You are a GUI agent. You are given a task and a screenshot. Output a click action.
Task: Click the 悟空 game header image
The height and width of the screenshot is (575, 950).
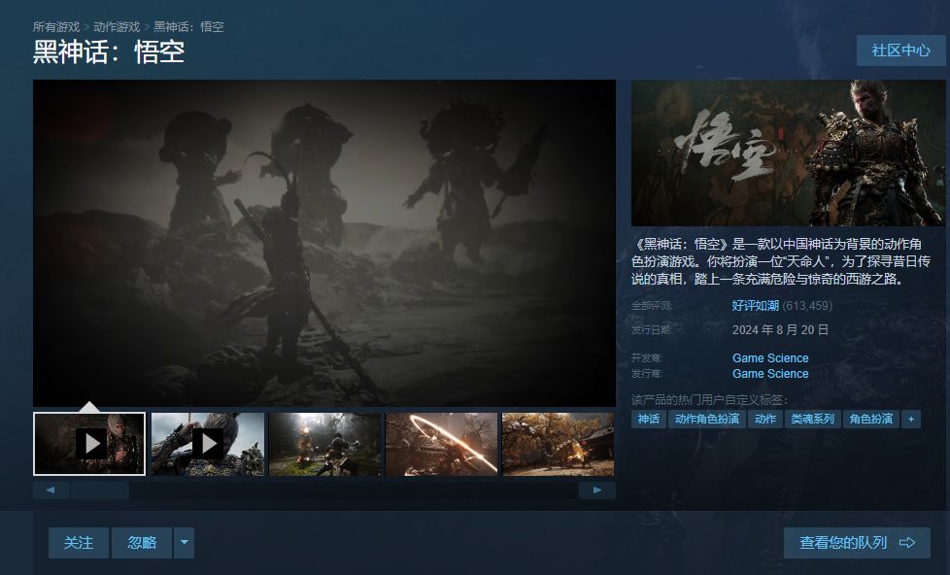coord(788,152)
